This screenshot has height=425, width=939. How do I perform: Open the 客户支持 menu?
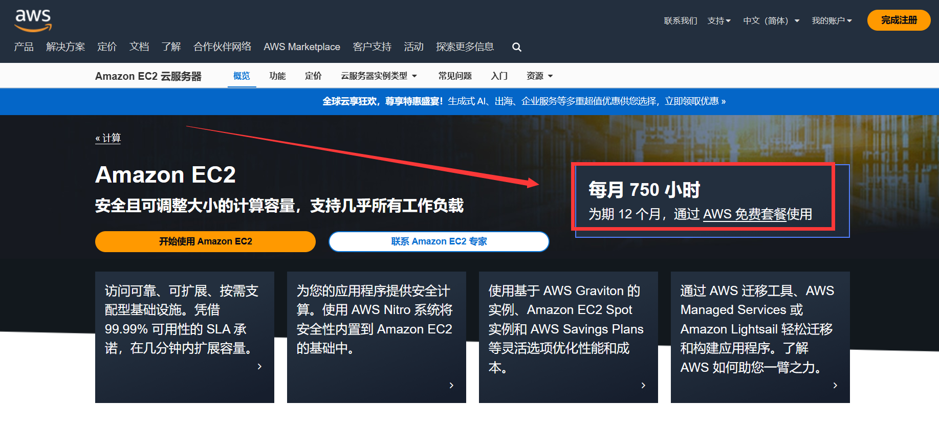(372, 47)
